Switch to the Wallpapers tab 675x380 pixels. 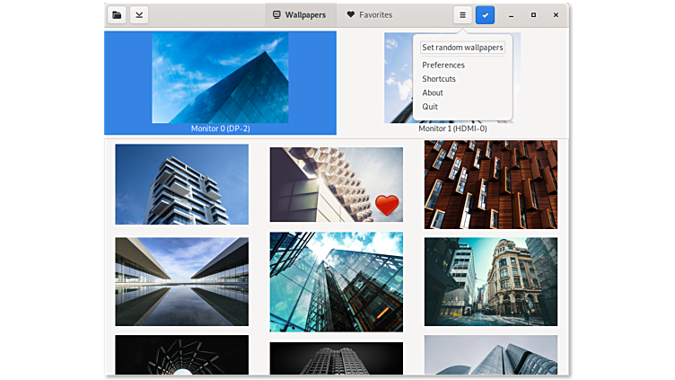click(299, 14)
